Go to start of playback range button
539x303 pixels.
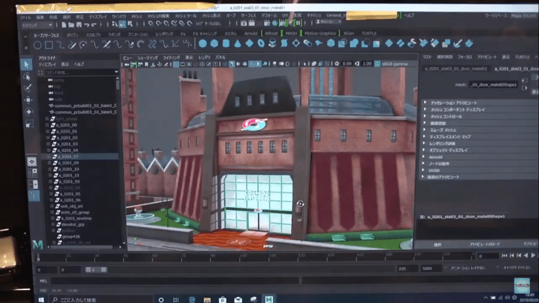[504, 255]
